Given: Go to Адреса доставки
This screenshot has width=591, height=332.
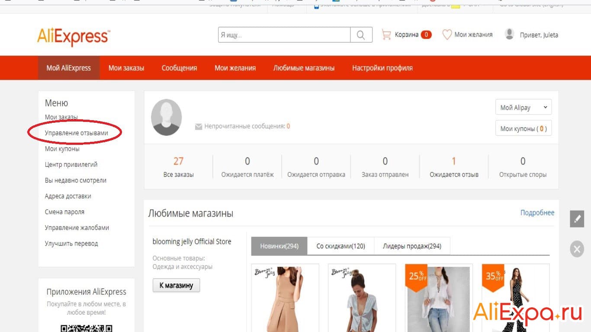Looking at the screenshot, I should pos(68,196).
